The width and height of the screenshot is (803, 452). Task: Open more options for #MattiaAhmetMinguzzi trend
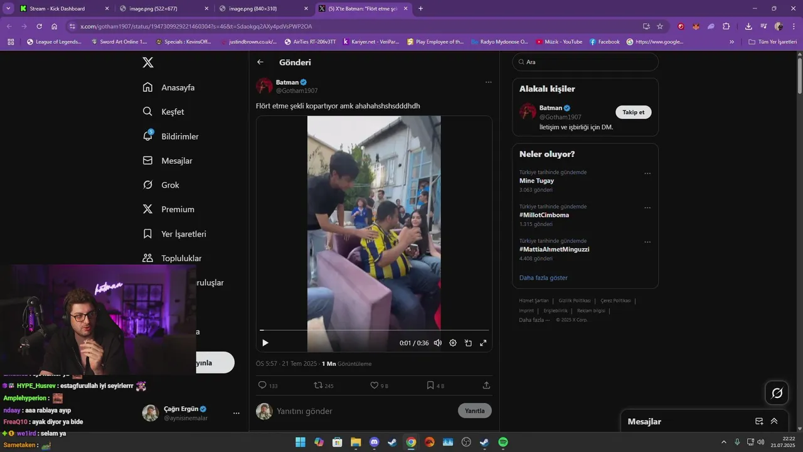647,242
